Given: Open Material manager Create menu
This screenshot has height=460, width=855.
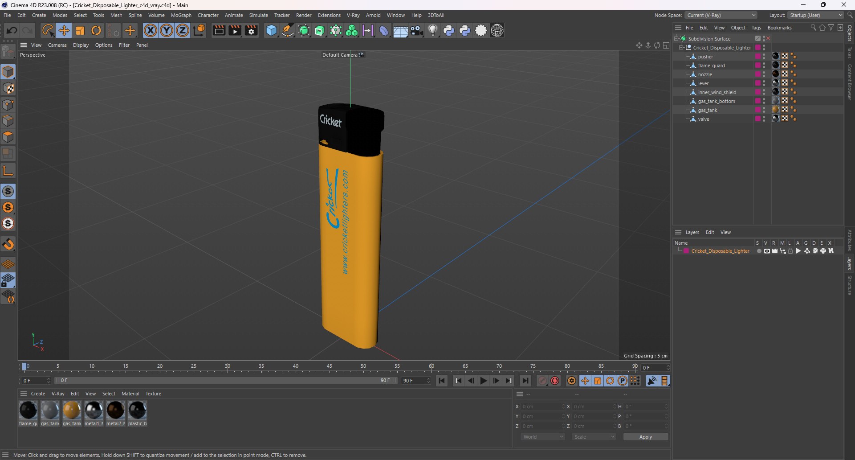Looking at the screenshot, I should [38, 394].
